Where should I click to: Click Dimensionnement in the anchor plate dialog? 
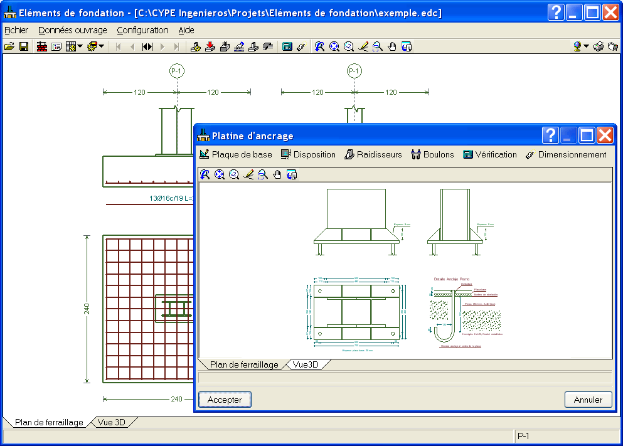[566, 154]
